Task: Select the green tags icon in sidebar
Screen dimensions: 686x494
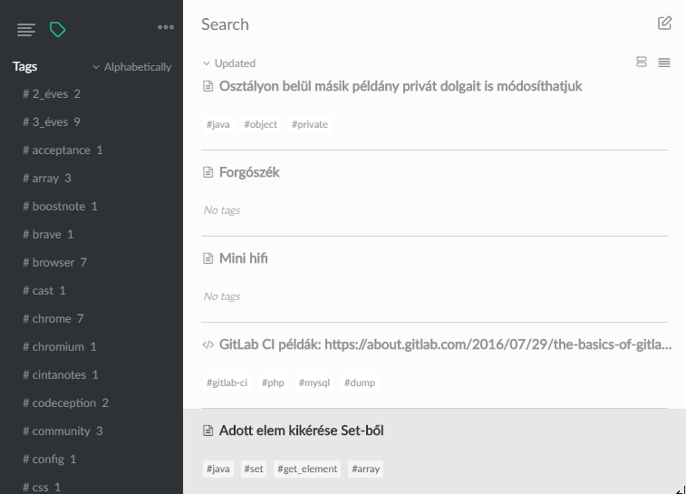Action: coord(57,30)
